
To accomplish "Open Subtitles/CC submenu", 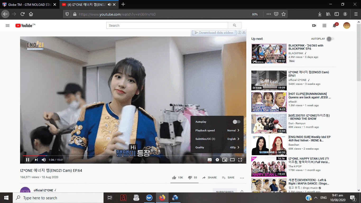I will tap(217, 139).
